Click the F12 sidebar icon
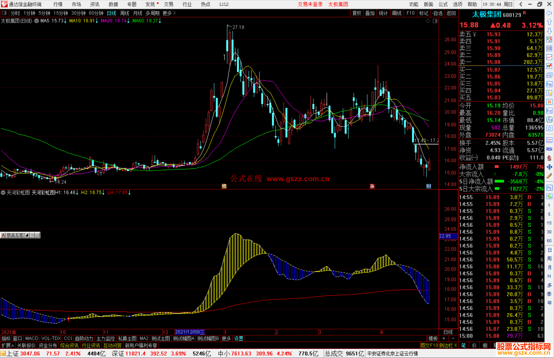Viewport: 554px width, 358px height. tap(549, 111)
